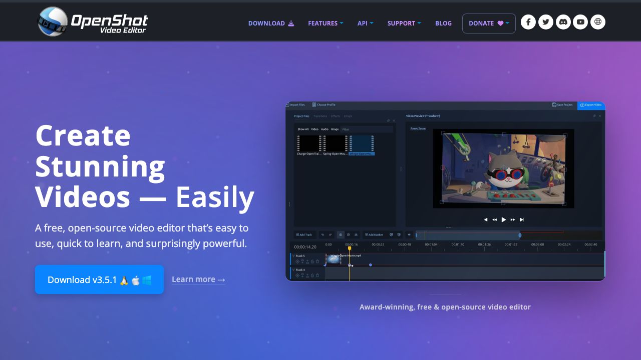This screenshot has width=641, height=360.
Task: Select the Emojis tab in the screenshot
Action: [x=348, y=116]
